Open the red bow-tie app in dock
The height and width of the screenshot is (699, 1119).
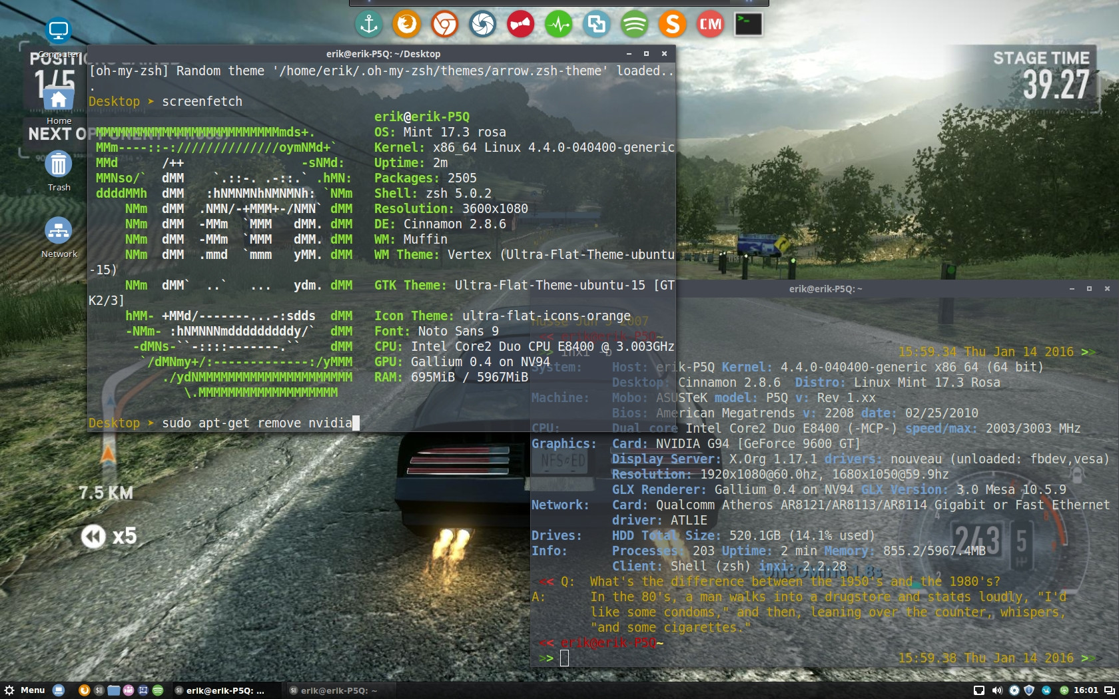(x=521, y=25)
